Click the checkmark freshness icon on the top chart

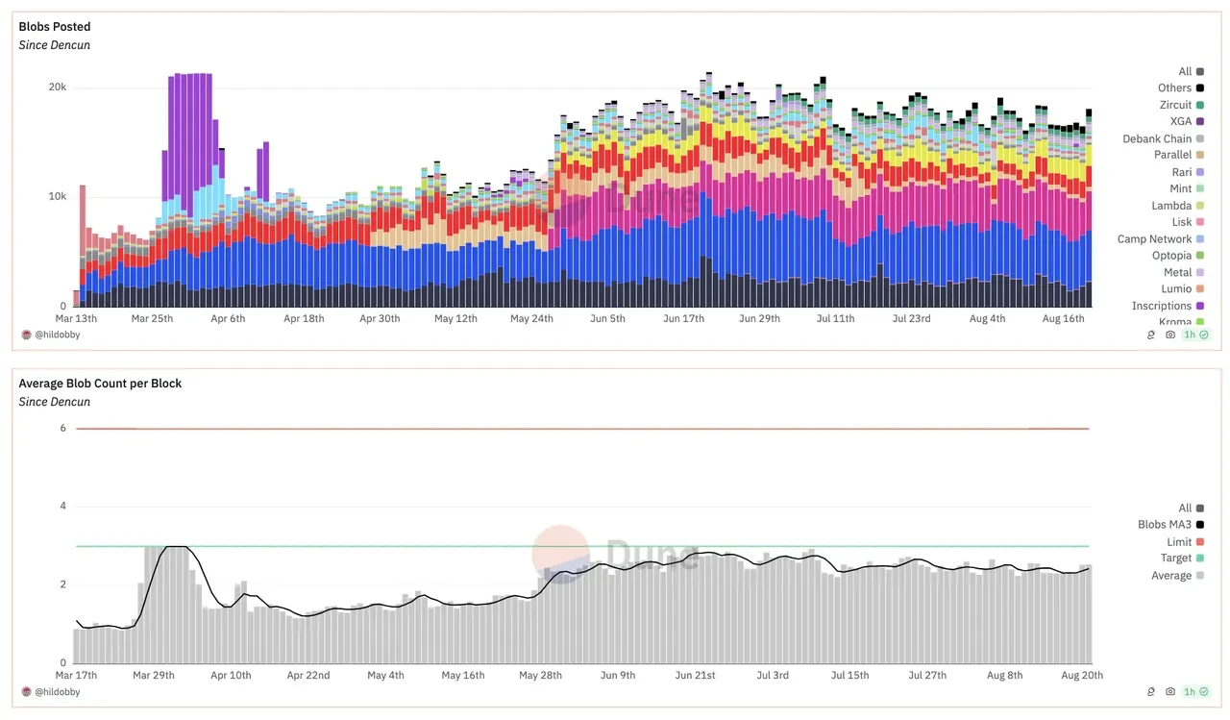1204,335
